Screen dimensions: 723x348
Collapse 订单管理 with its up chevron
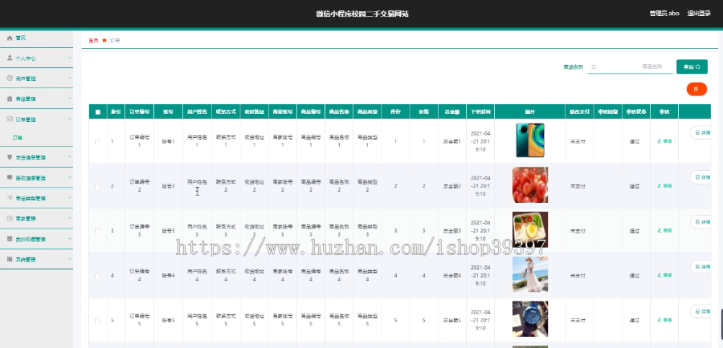tap(70, 119)
